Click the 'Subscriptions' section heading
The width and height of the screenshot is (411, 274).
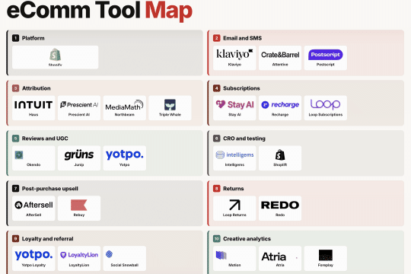coord(241,88)
